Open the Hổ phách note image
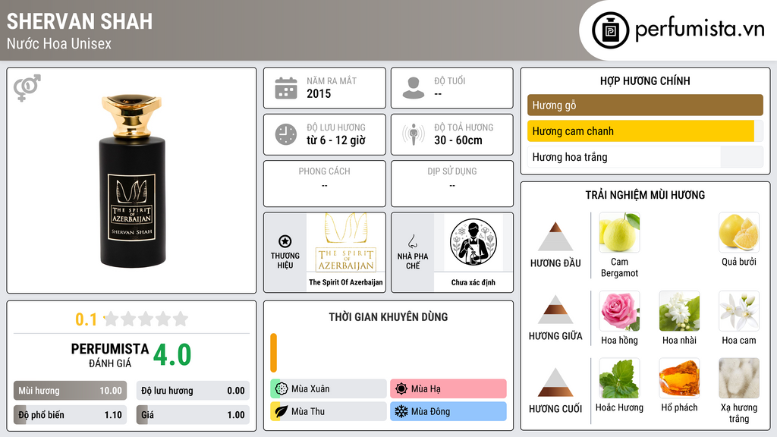 [x=679, y=378]
